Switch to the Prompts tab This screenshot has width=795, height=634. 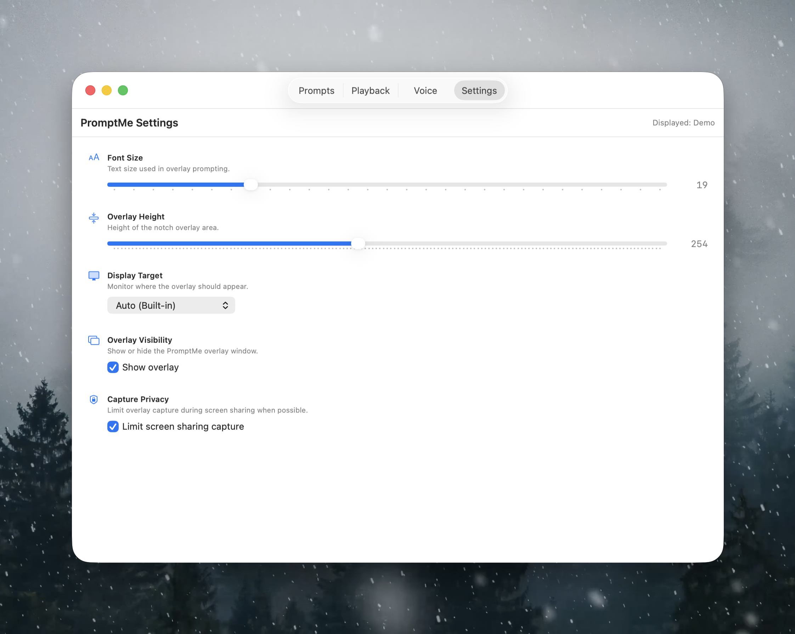tap(316, 90)
